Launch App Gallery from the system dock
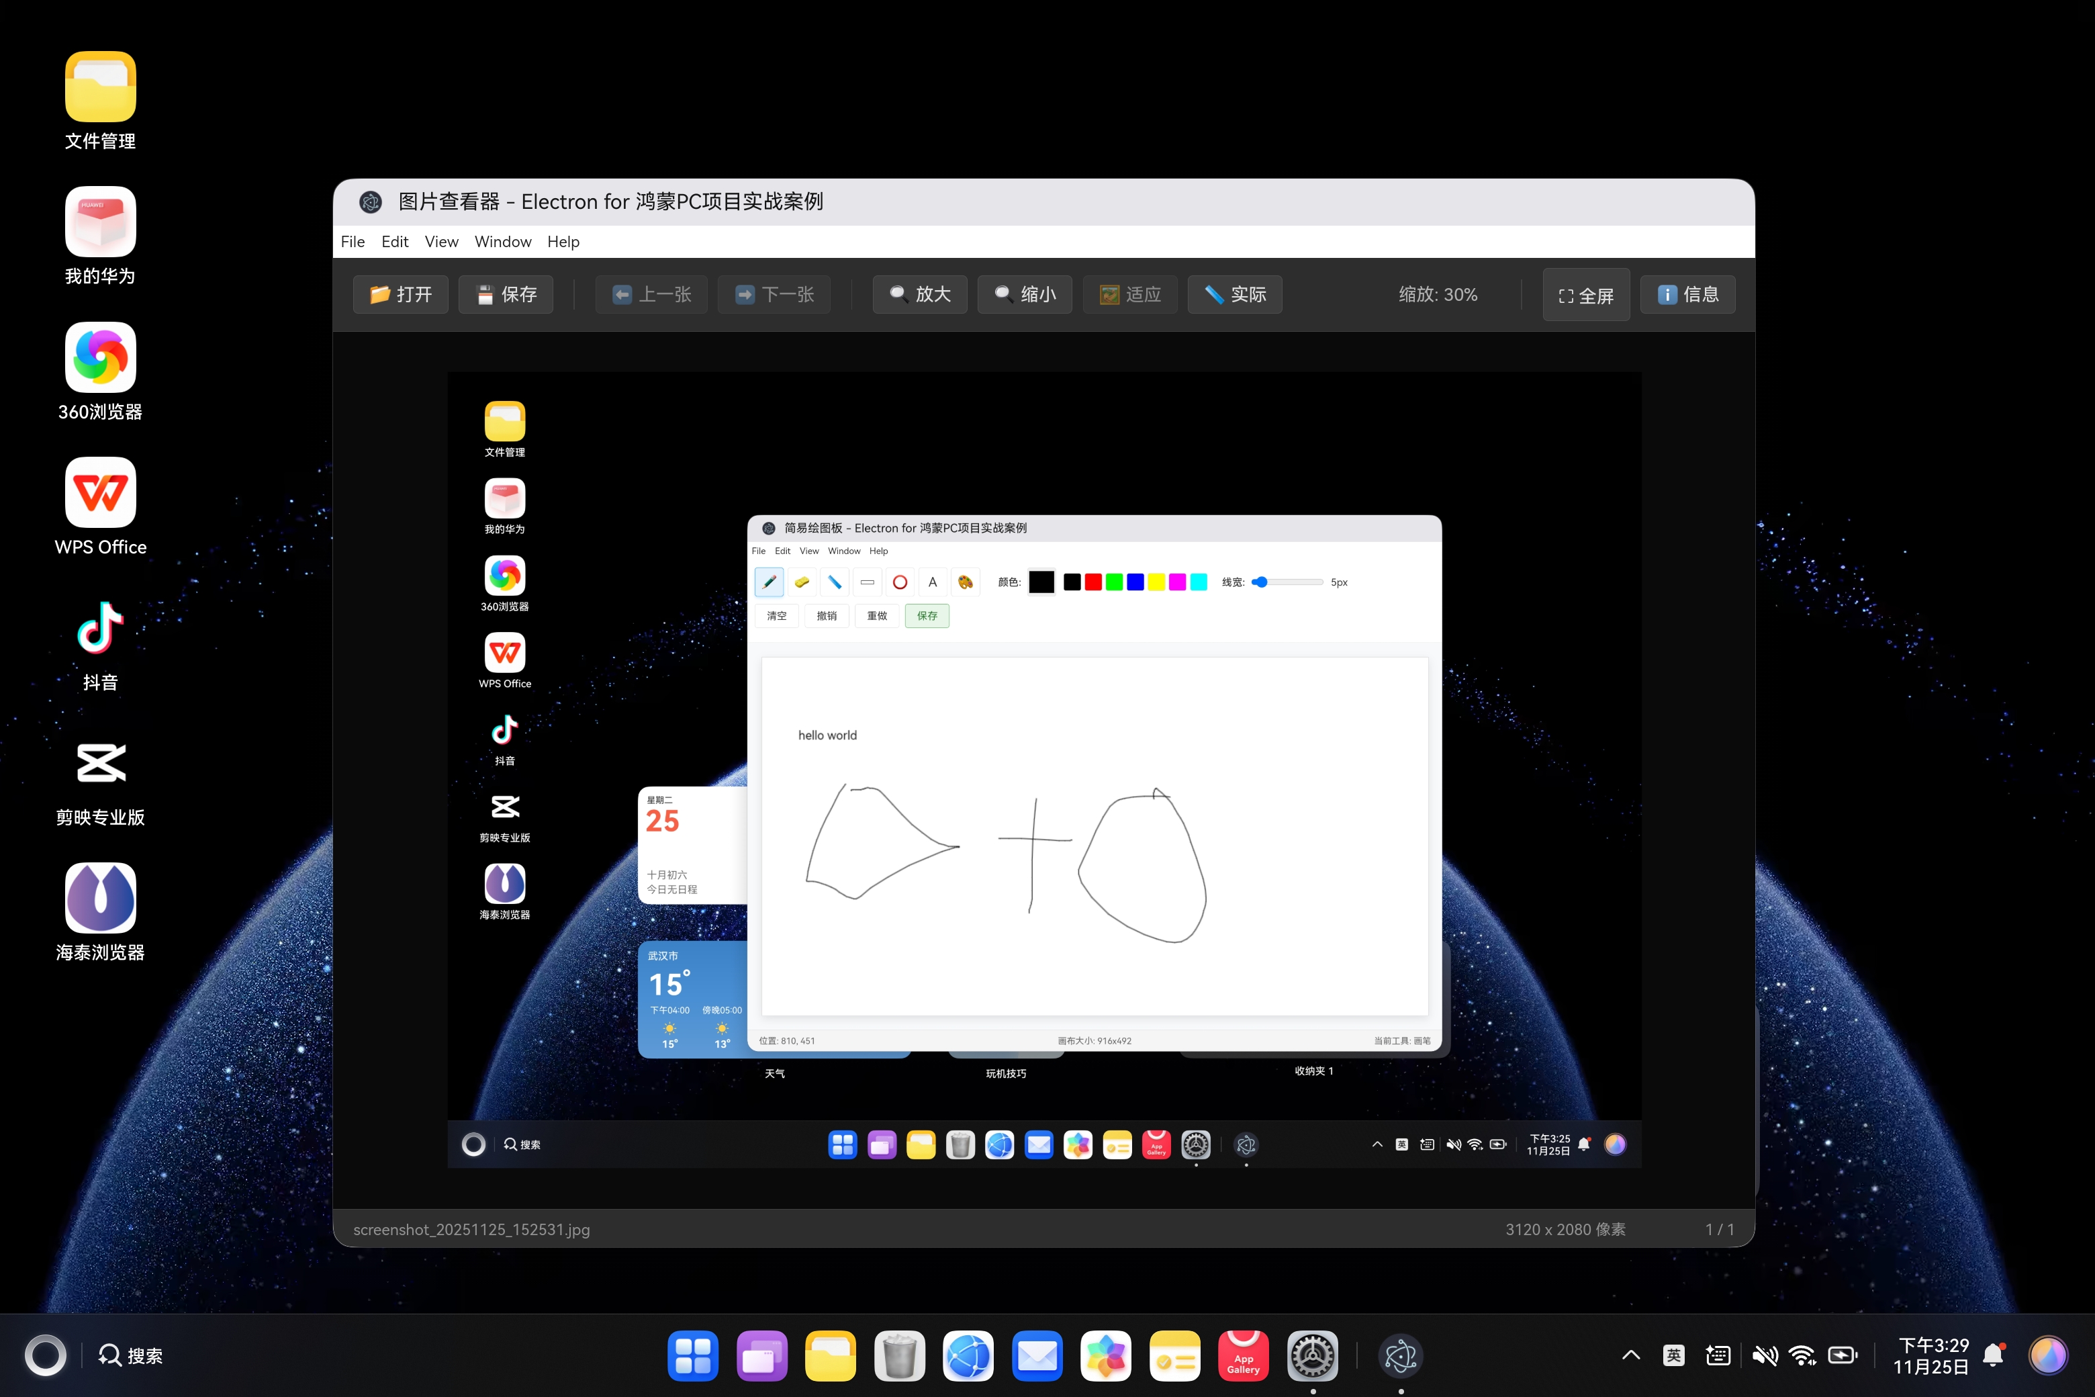The image size is (2095, 1397). point(1244,1356)
